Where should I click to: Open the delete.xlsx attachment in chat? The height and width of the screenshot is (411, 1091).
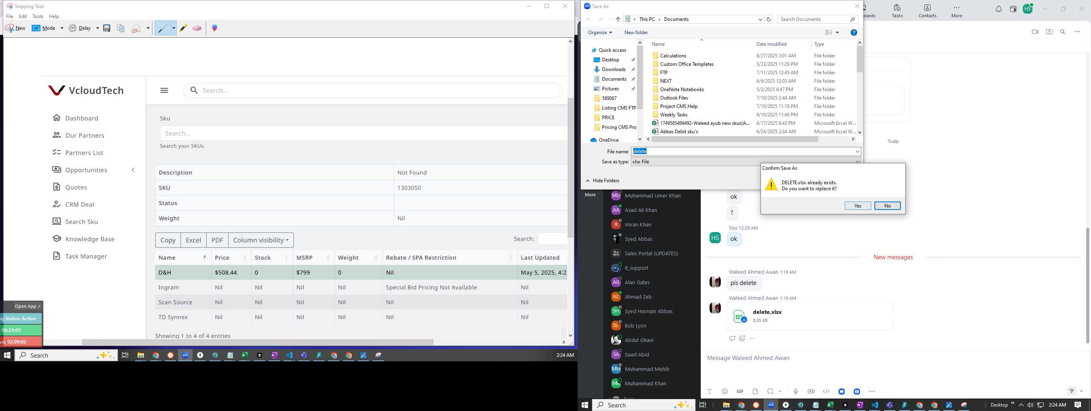click(x=809, y=316)
